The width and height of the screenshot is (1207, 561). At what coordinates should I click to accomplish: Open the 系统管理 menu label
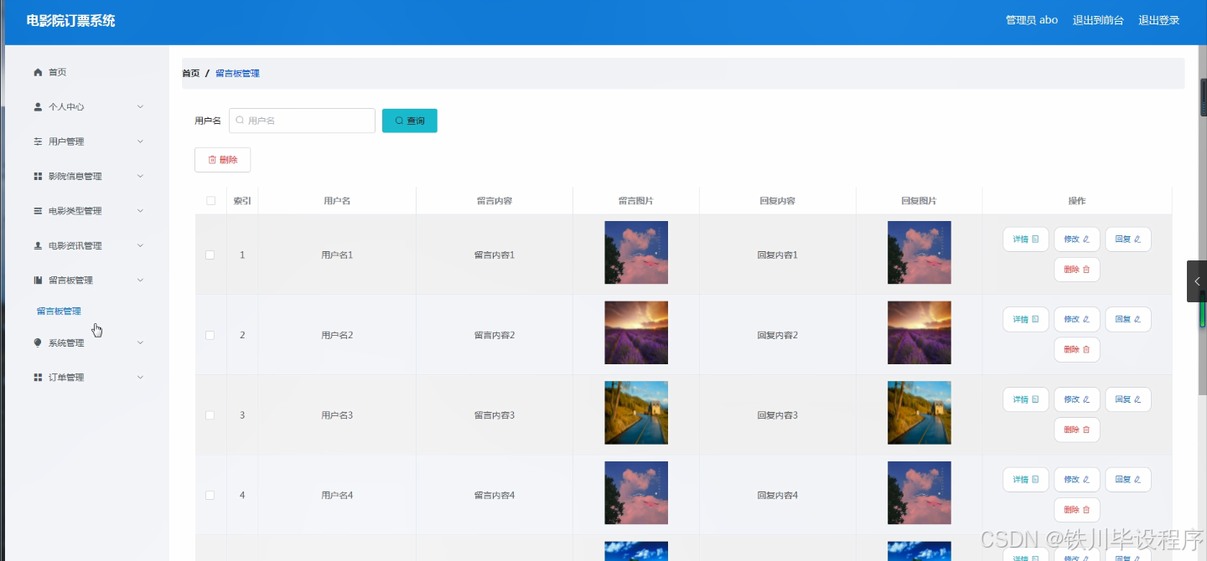pos(66,342)
